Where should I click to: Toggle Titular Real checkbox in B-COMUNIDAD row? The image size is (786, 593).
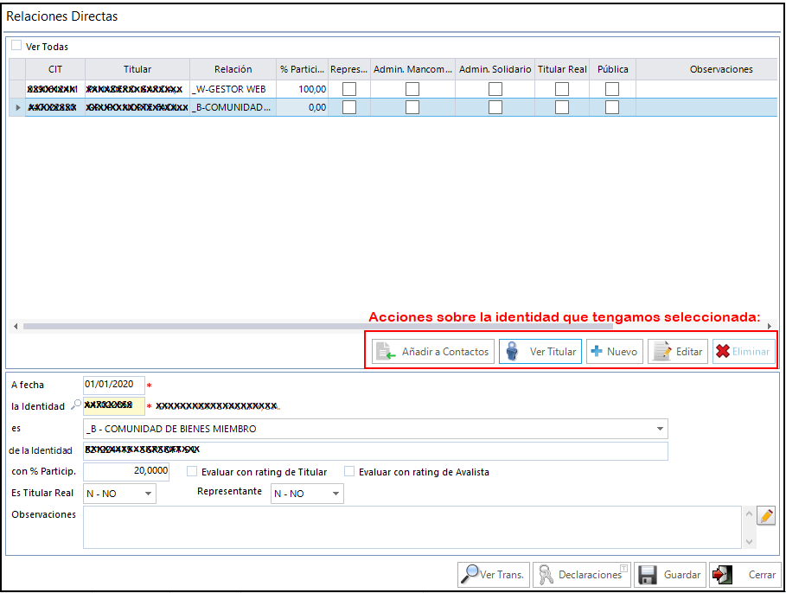(562, 107)
